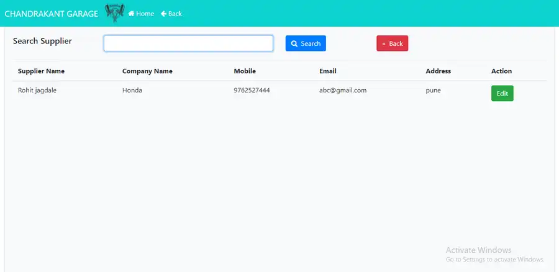Click the Action column header
559x272 pixels.
tap(501, 71)
